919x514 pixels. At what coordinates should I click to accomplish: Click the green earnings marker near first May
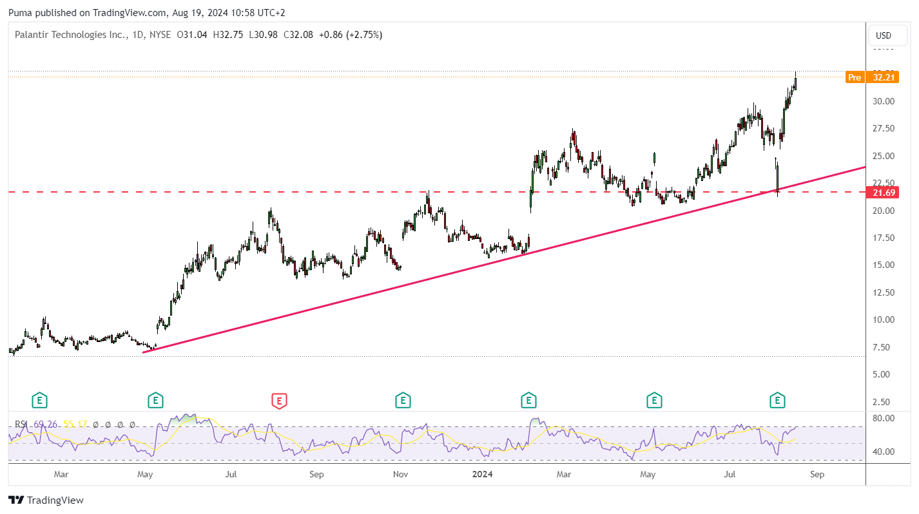(x=155, y=401)
